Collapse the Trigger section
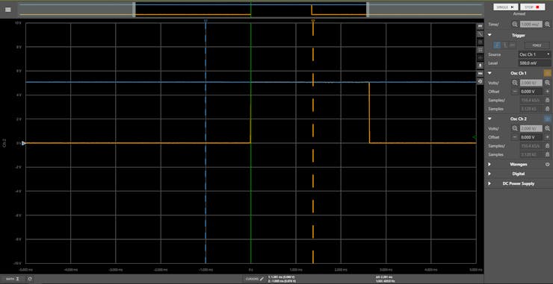 [x=489, y=35]
